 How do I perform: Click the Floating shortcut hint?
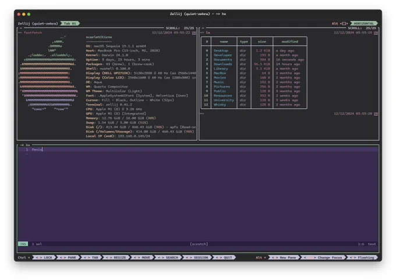tap(362, 257)
